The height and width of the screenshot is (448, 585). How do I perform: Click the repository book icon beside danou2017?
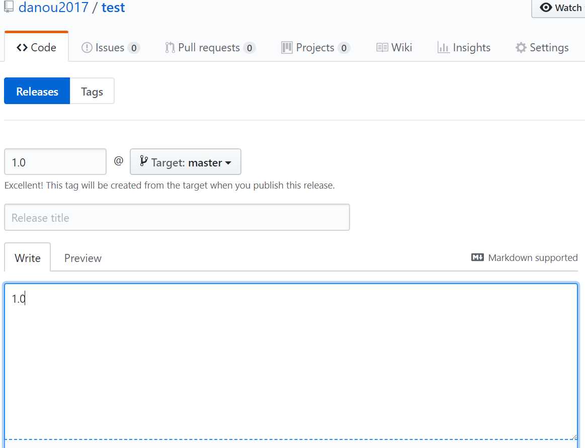(x=9, y=7)
